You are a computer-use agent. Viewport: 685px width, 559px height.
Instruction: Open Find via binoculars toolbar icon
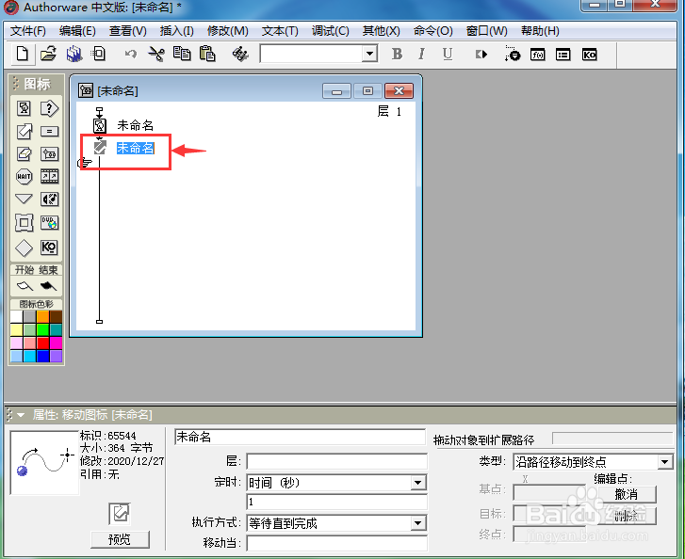[240, 54]
